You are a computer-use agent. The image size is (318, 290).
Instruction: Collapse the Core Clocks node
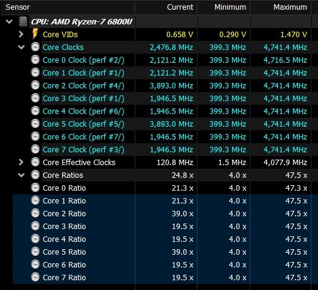(21, 47)
